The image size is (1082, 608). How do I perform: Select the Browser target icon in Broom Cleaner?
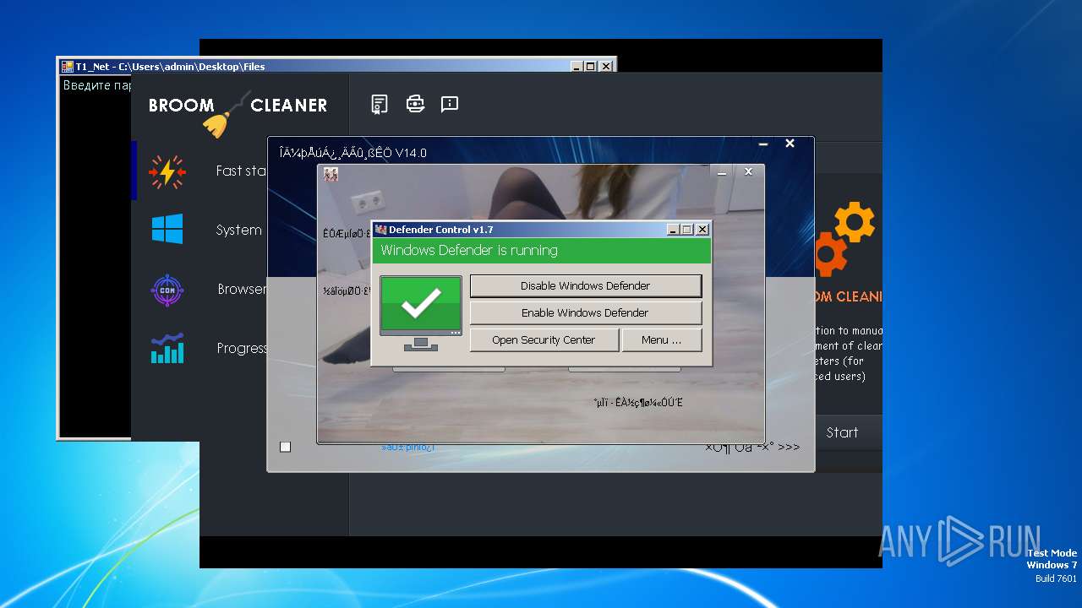[x=167, y=290]
